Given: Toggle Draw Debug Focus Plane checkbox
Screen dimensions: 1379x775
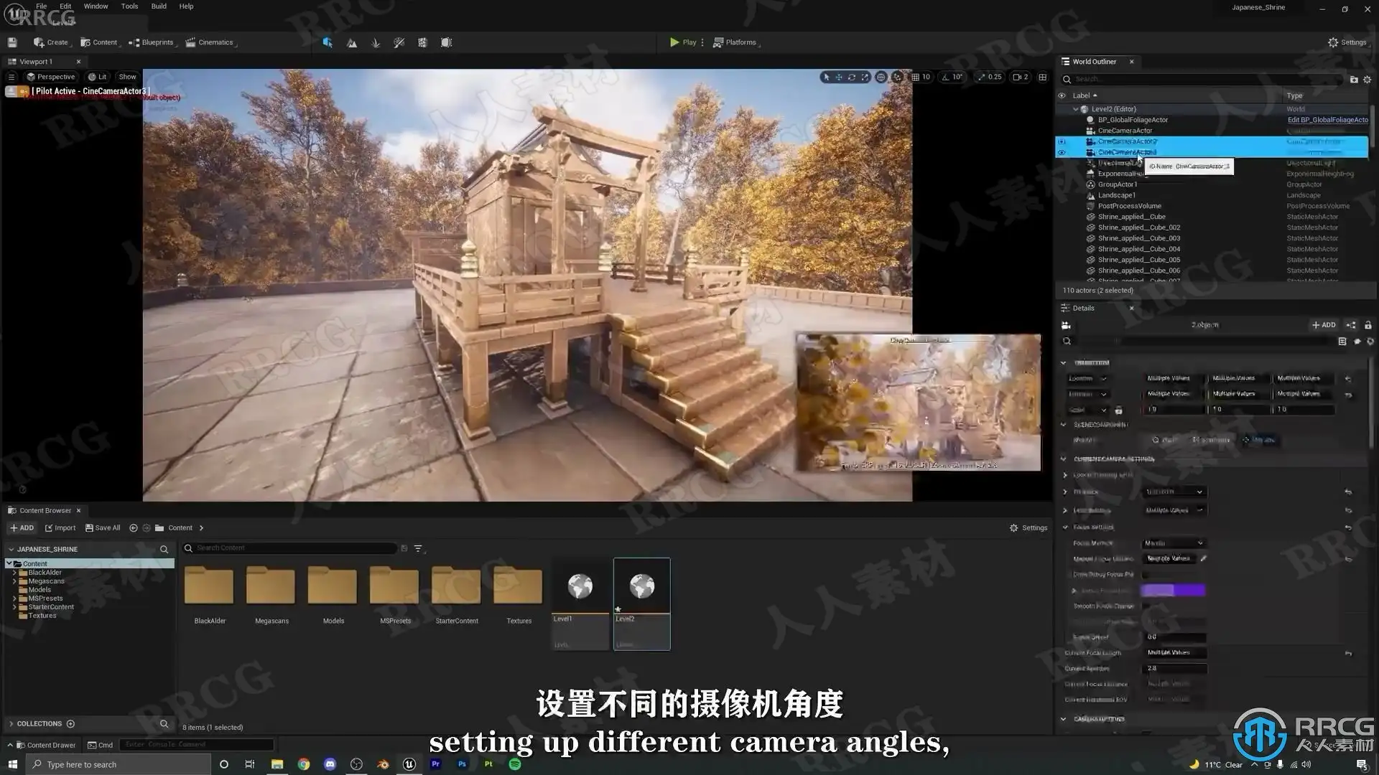Looking at the screenshot, I should click(1146, 574).
